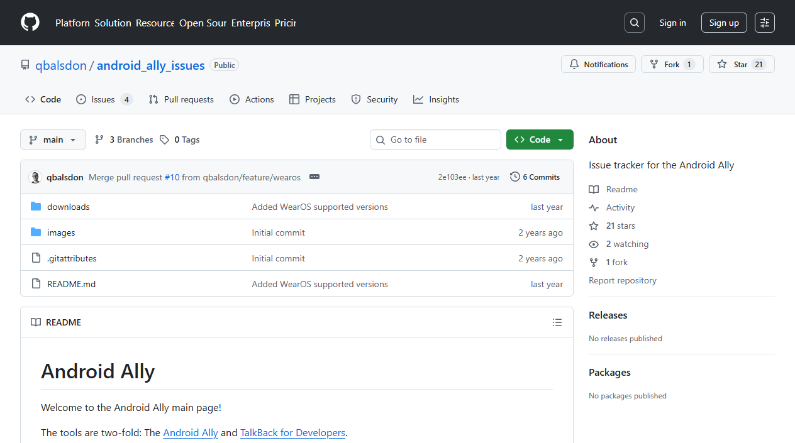
Task: Open the Pull requests tab
Action: click(x=181, y=99)
